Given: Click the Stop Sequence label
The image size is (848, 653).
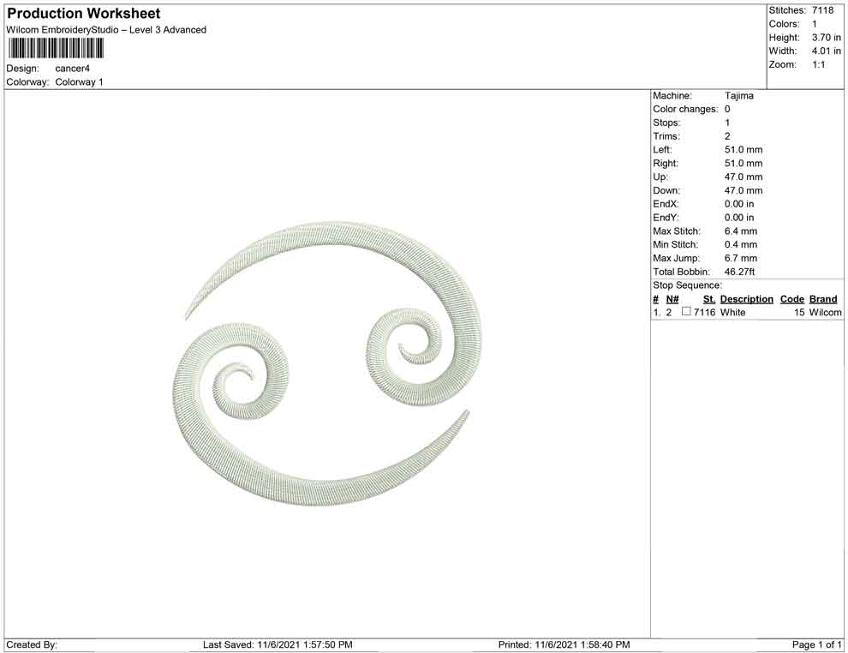Looking at the screenshot, I should pyautogui.click(x=687, y=285).
